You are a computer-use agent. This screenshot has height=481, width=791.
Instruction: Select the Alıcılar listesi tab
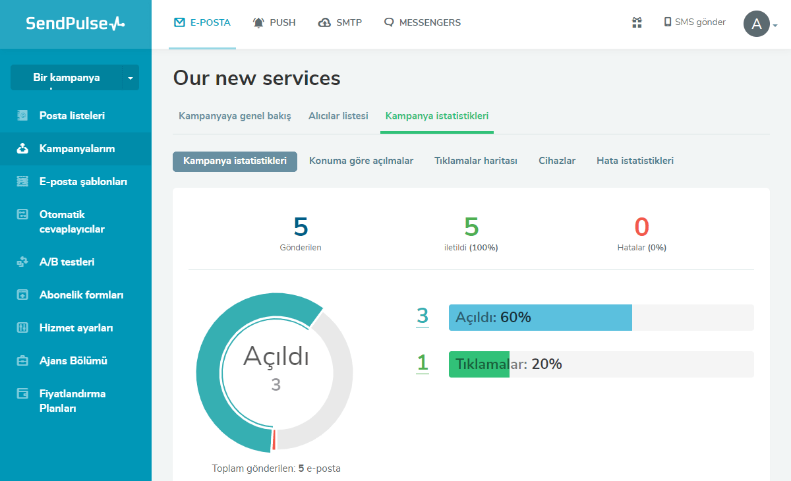(338, 116)
